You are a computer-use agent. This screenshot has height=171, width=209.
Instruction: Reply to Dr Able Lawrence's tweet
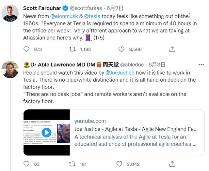27,164
